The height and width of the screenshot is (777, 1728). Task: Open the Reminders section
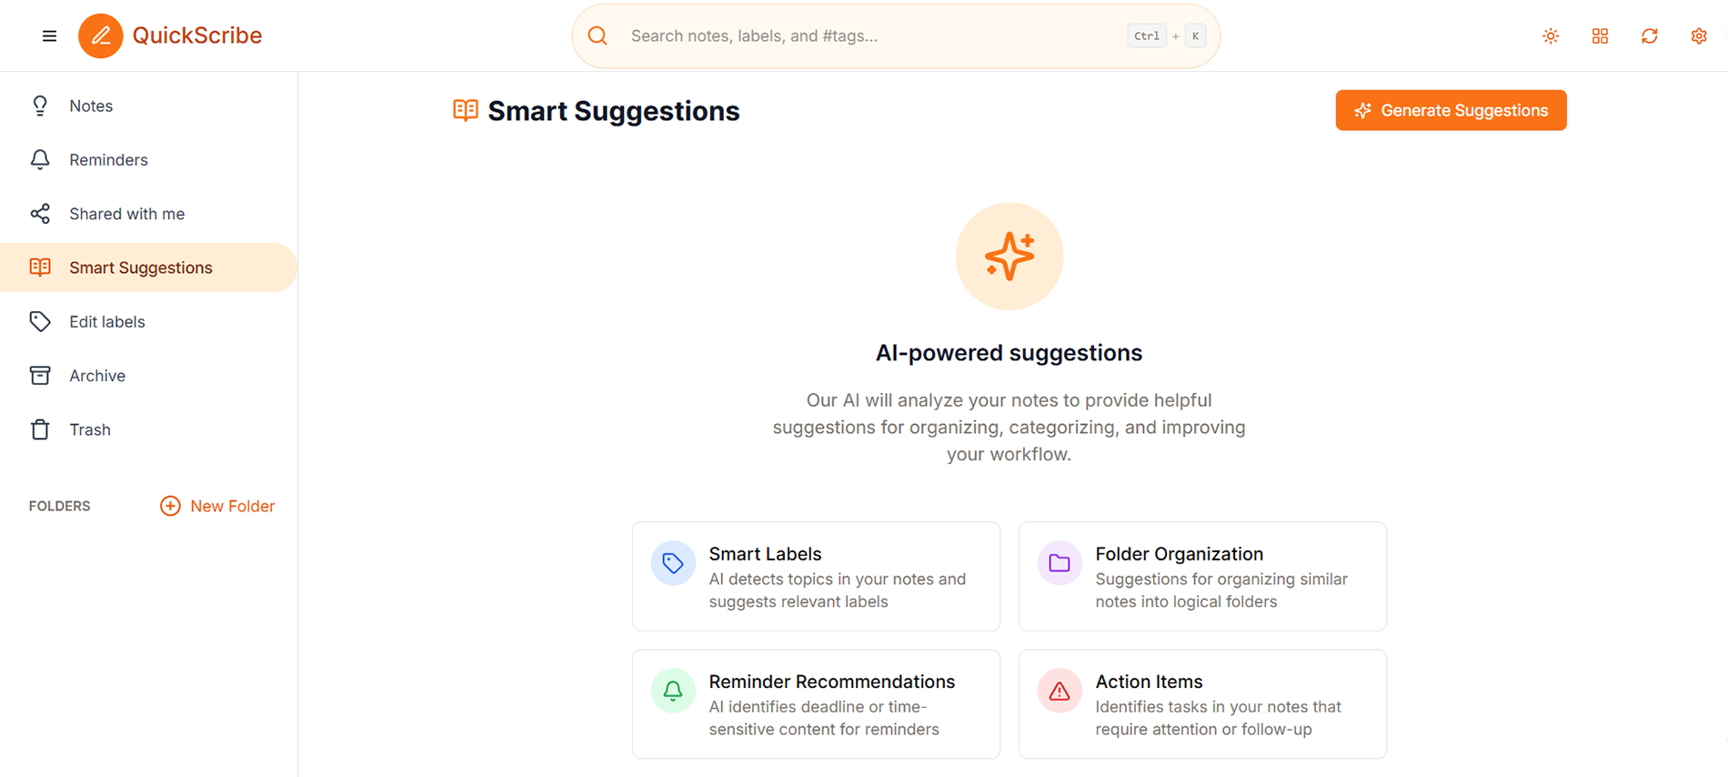point(108,159)
